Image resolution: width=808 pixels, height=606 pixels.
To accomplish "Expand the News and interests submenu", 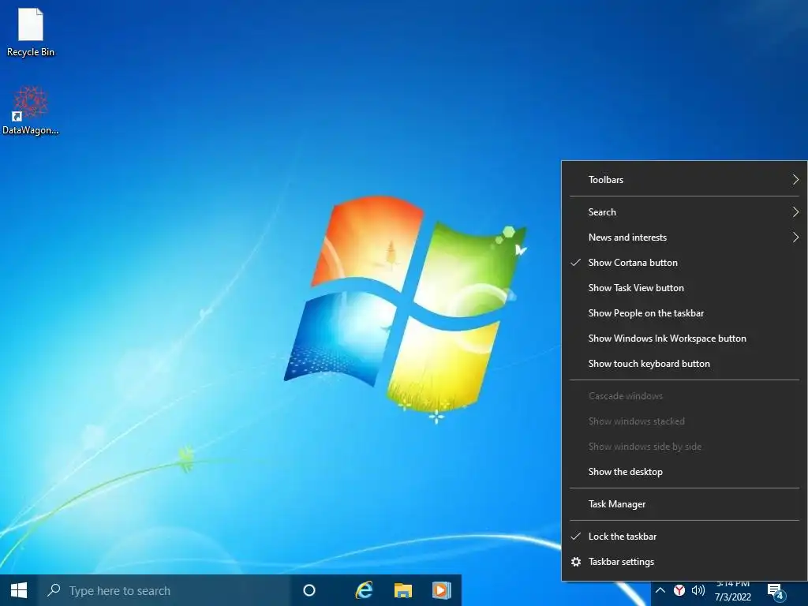I will (684, 238).
